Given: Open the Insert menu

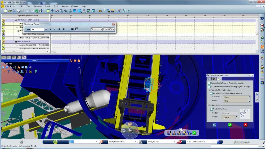Looking at the screenshot, I should tap(47, 6).
